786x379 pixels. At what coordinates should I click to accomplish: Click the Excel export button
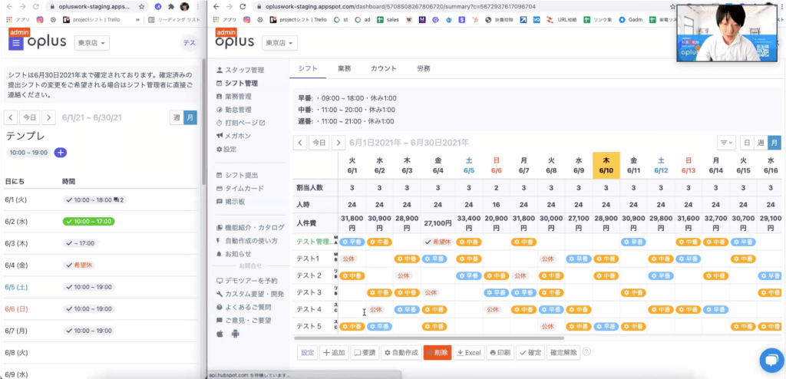point(468,353)
